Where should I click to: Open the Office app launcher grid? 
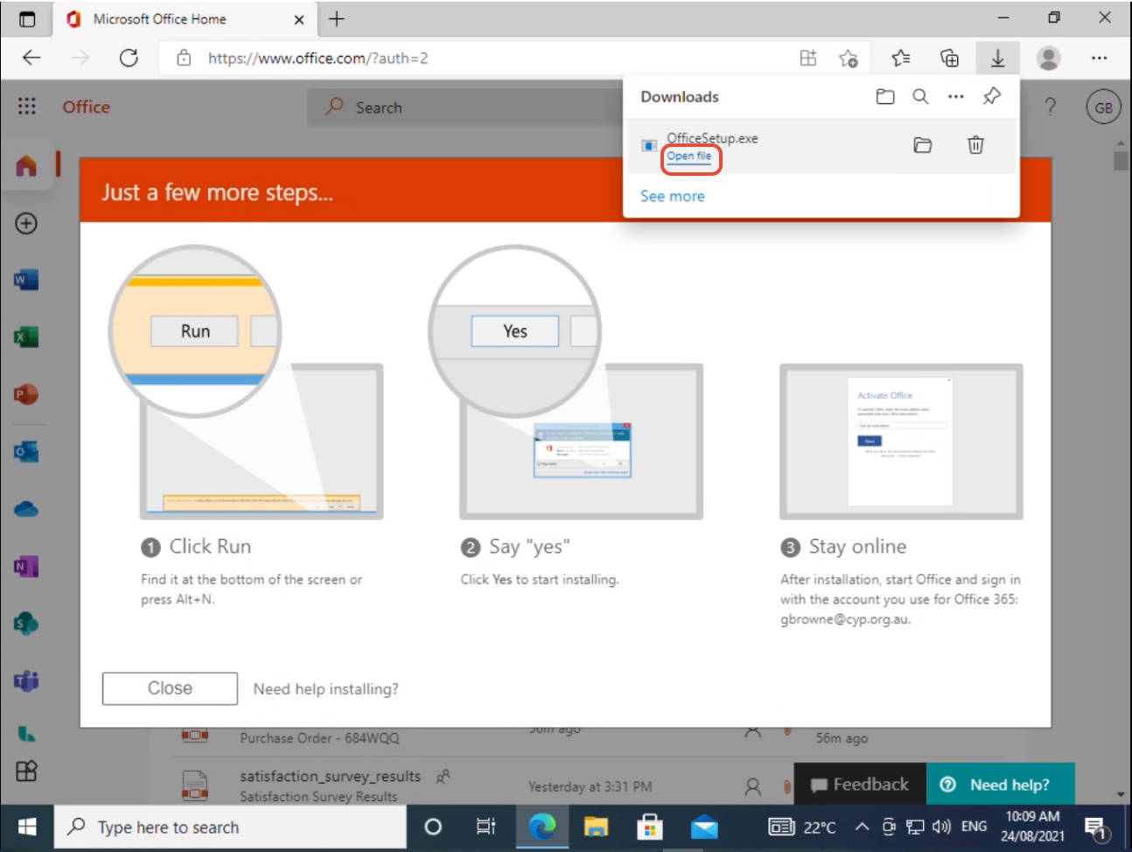pos(27,106)
